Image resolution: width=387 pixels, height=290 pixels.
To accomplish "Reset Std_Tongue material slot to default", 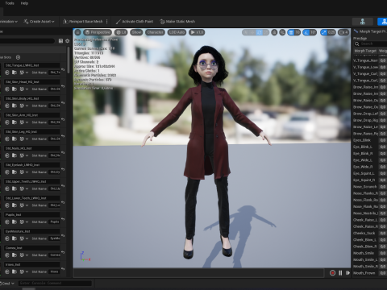I will 63,69.
